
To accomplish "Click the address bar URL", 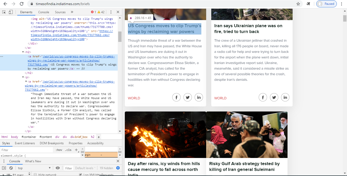I will 63,4.
